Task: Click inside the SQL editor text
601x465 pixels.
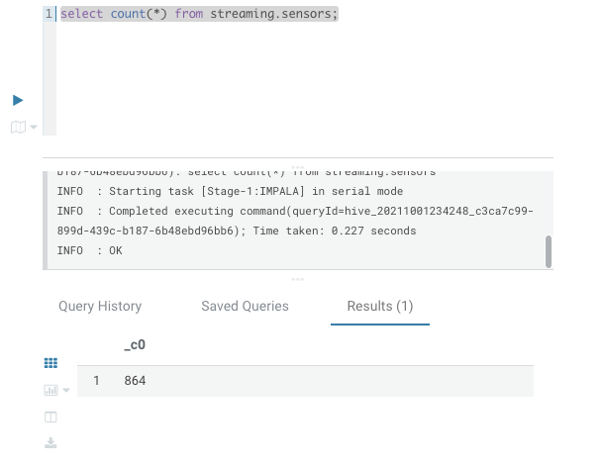Action: click(199, 14)
